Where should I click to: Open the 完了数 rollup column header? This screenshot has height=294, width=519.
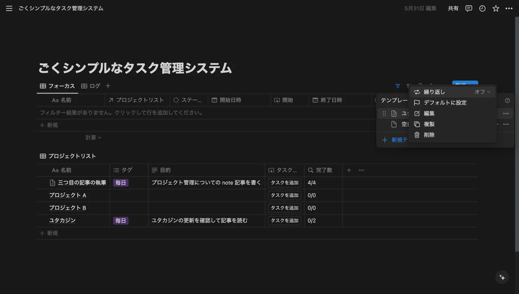(x=324, y=170)
